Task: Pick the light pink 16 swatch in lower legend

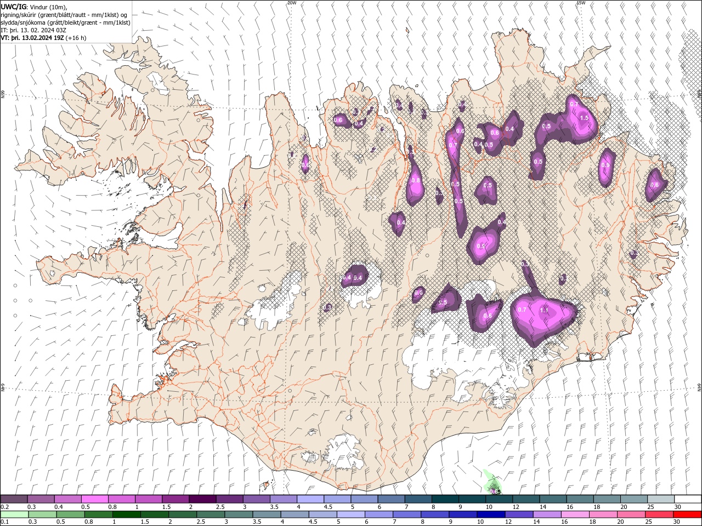Action: click(x=575, y=514)
